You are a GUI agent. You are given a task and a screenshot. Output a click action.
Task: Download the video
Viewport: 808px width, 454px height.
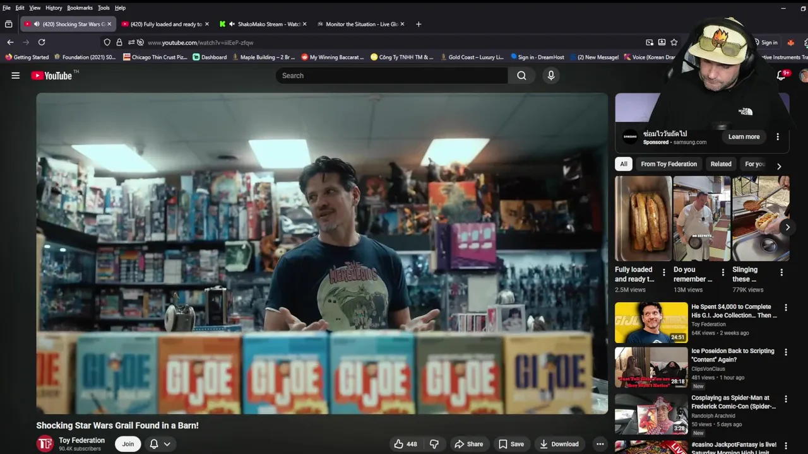point(559,444)
